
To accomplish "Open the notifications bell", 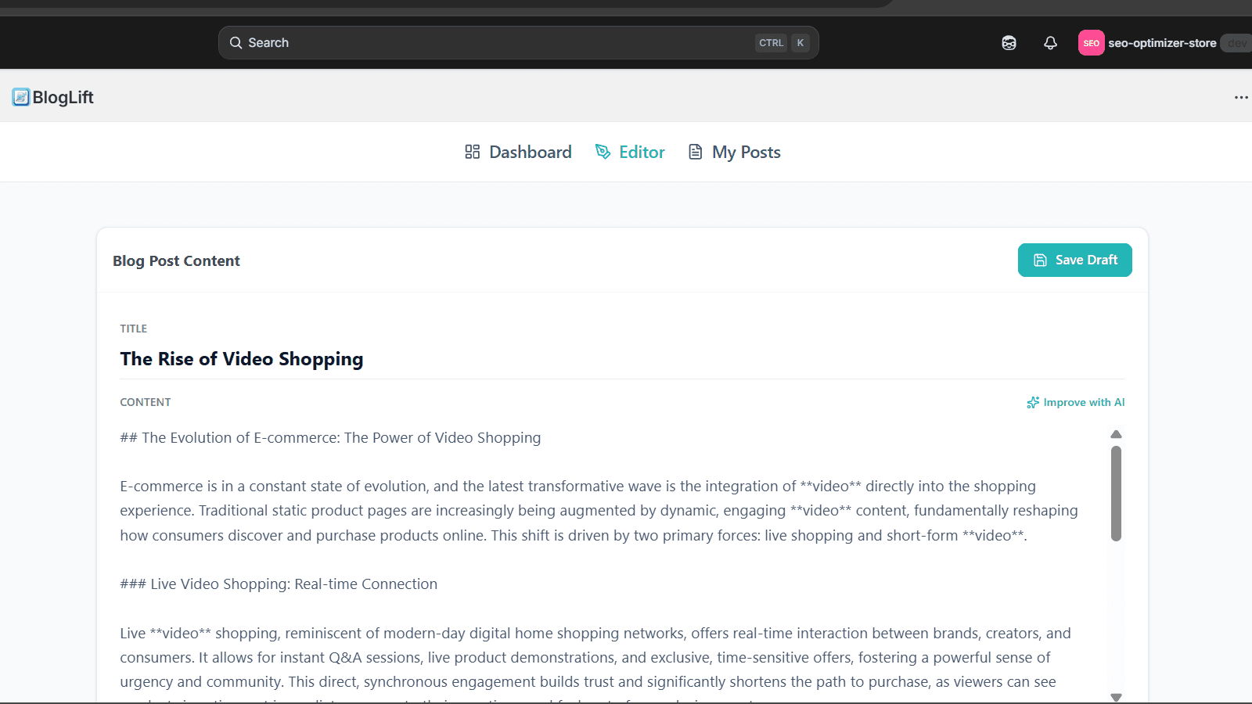I will [x=1050, y=43].
